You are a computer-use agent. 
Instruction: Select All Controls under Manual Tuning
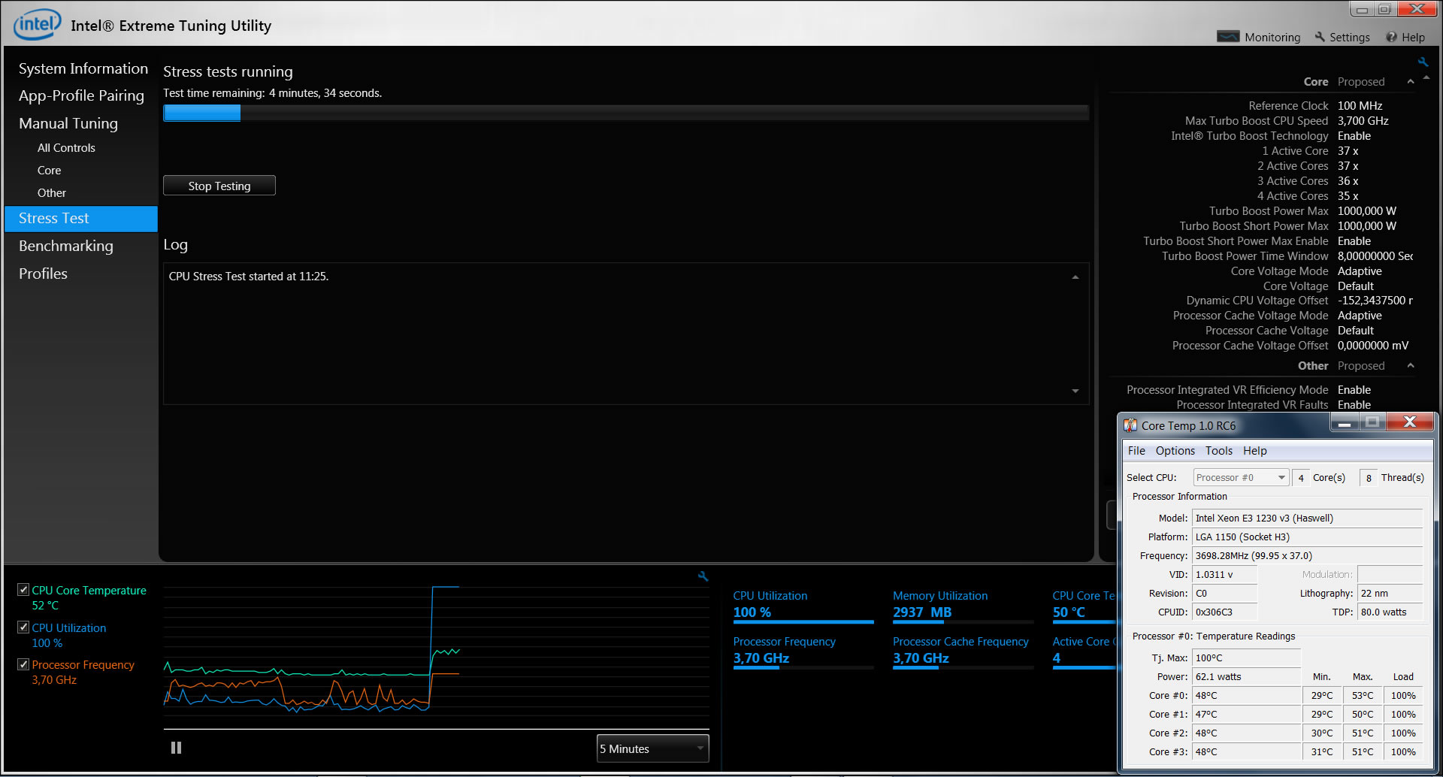[66, 148]
